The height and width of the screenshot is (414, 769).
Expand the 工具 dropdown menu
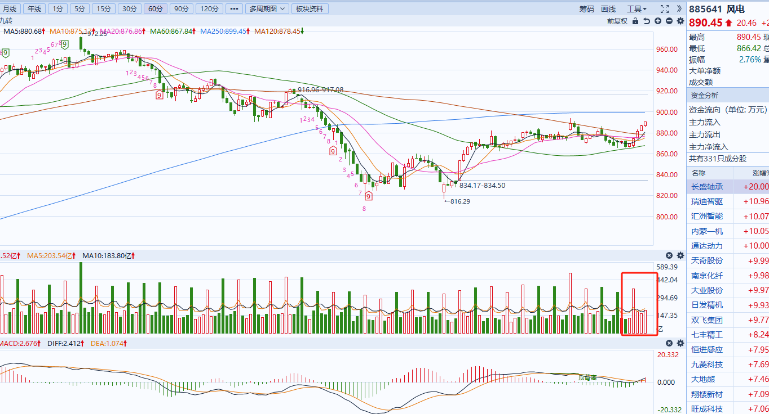pyautogui.click(x=637, y=9)
